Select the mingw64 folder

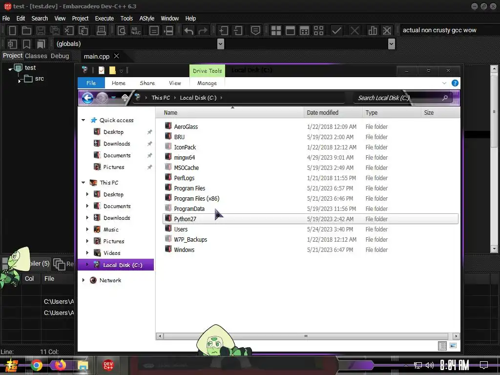pos(310,158)
